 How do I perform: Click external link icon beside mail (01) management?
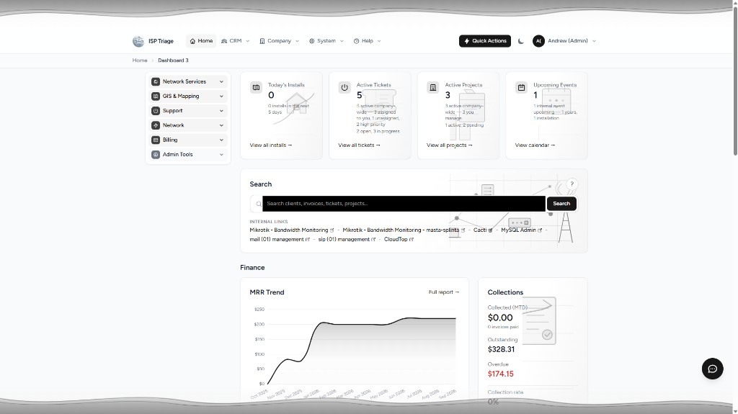click(x=307, y=240)
